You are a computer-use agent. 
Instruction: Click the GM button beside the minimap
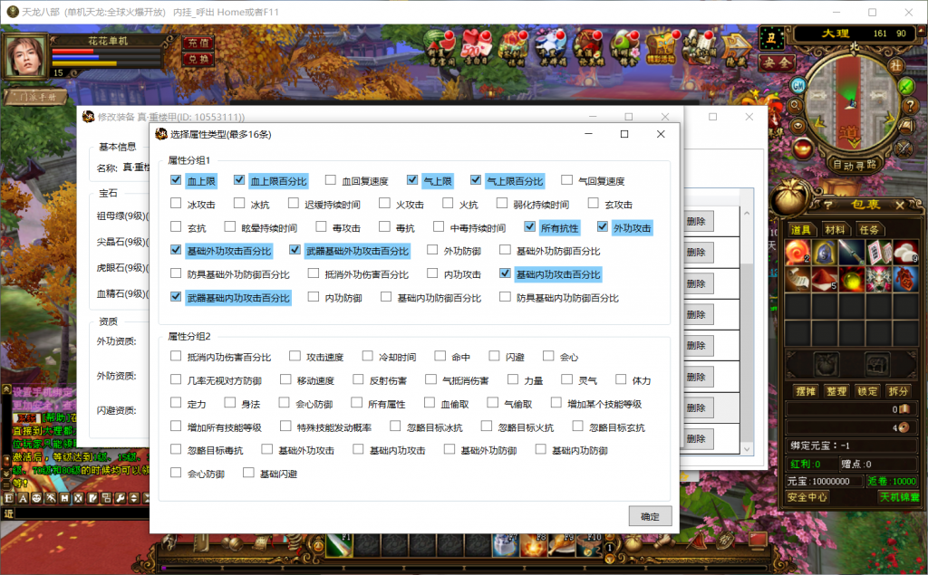[798, 86]
